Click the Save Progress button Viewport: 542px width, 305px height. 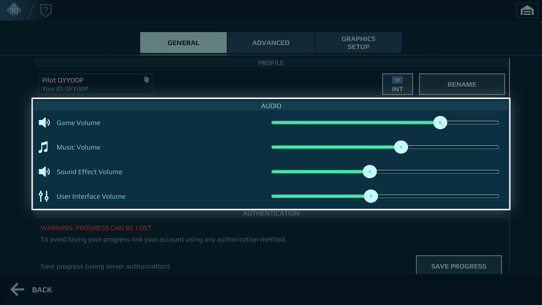(x=459, y=266)
